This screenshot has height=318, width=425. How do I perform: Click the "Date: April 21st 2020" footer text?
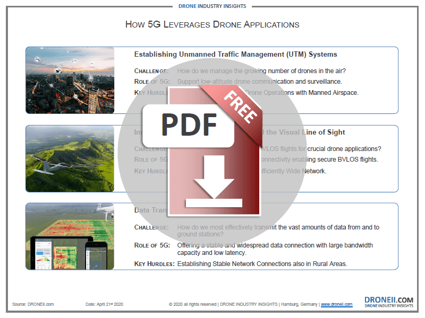[x=104, y=304]
